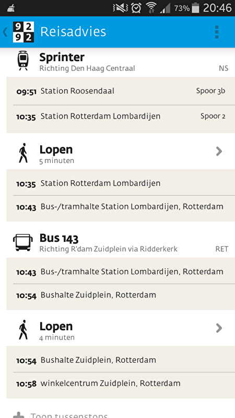Go back using the header arrow

coord(5,32)
